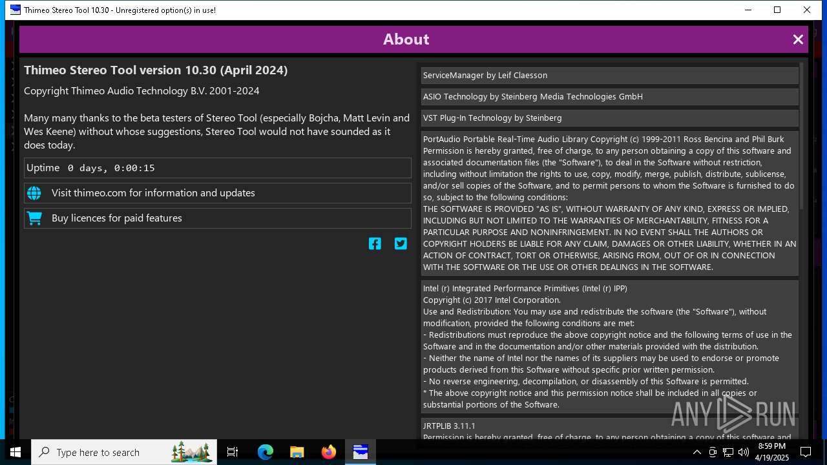827x465 pixels.
Task: Launch Firefox from the taskbar
Action: pyautogui.click(x=329, y=452)
